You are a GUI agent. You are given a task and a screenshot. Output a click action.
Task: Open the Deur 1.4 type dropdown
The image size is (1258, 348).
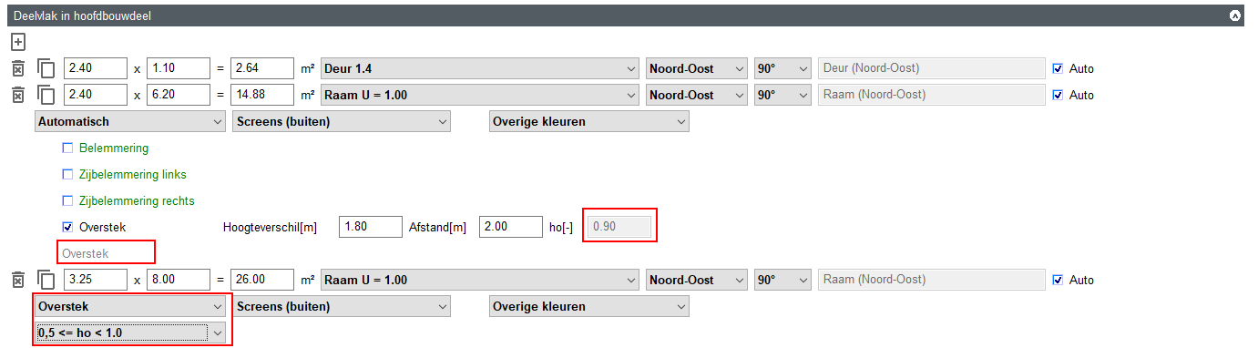coord(480,68)
